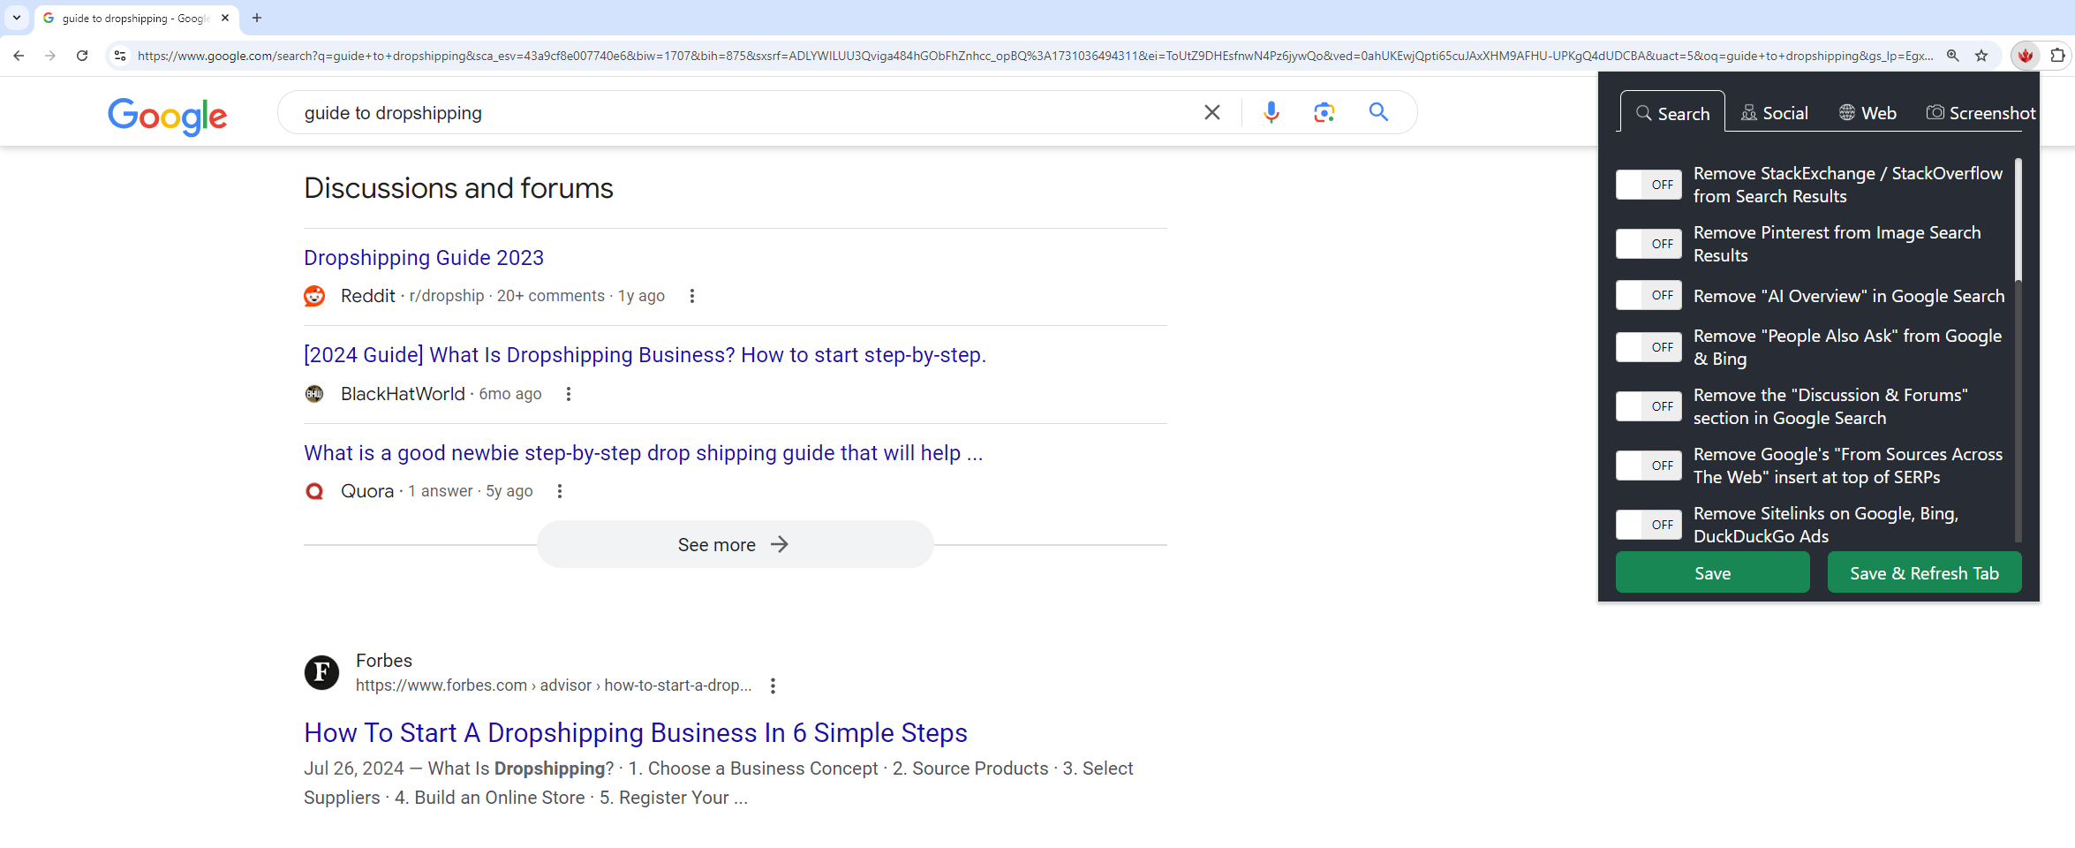Screen dimensions: 2075x848
Task: Click the BlackHatWorld favicon icon
Action: pyautogui.click(x=314, y=394)
